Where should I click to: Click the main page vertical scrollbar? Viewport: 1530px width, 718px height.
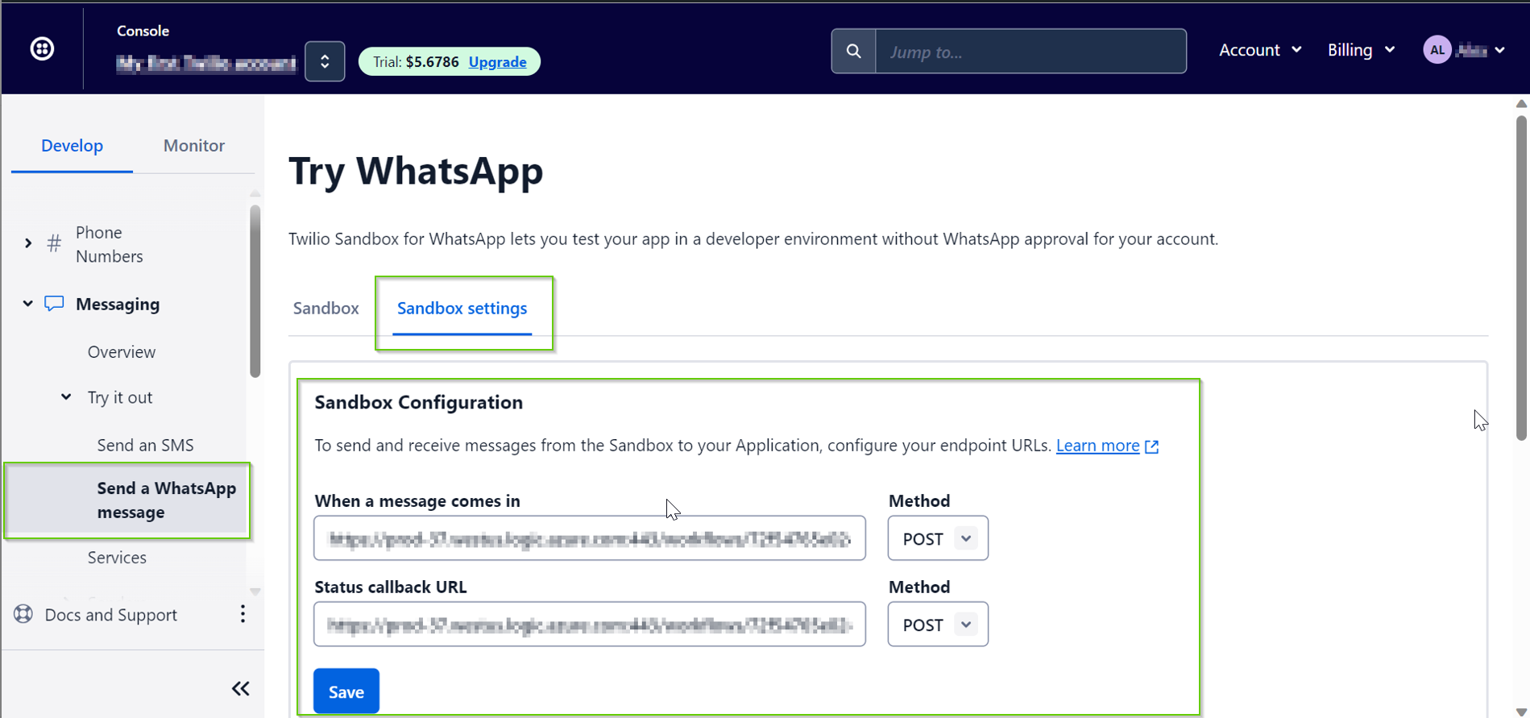click(x=1520, y=278)
